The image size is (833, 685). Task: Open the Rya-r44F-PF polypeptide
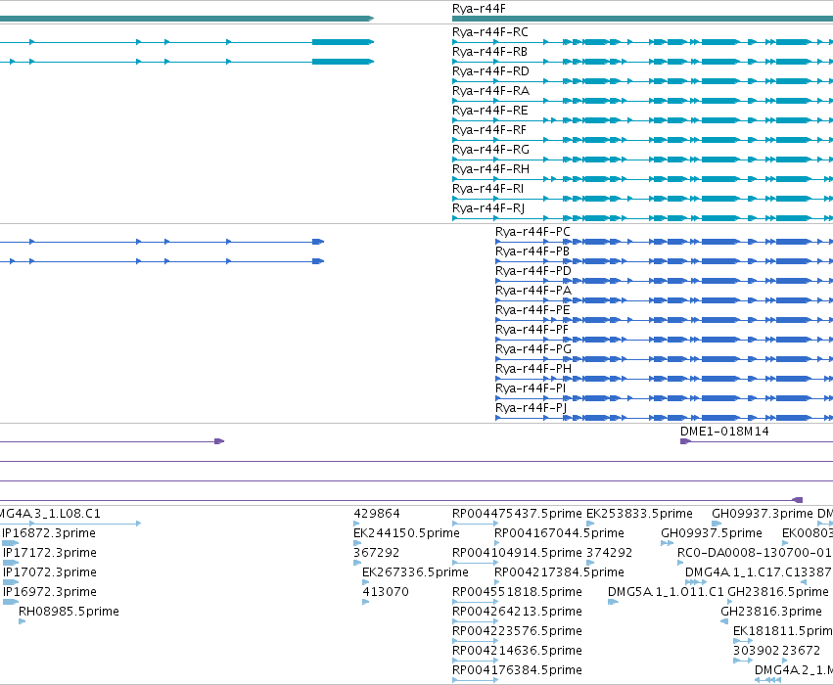coord(532,330)
